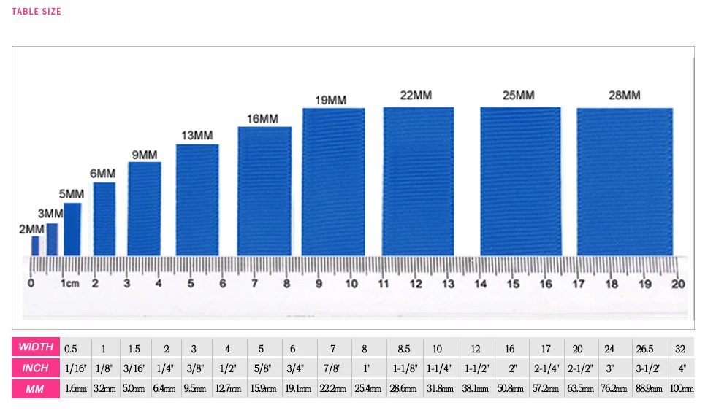Screen dimensions: 716x413
Task: Click the 1cm ruler marking
Action: pyautogui.click(x=70, y=284)
